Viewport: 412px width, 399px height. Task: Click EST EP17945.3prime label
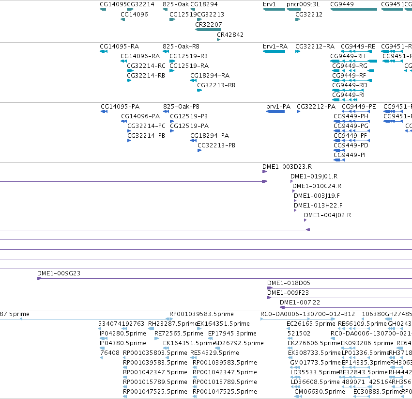pos(232,334)
